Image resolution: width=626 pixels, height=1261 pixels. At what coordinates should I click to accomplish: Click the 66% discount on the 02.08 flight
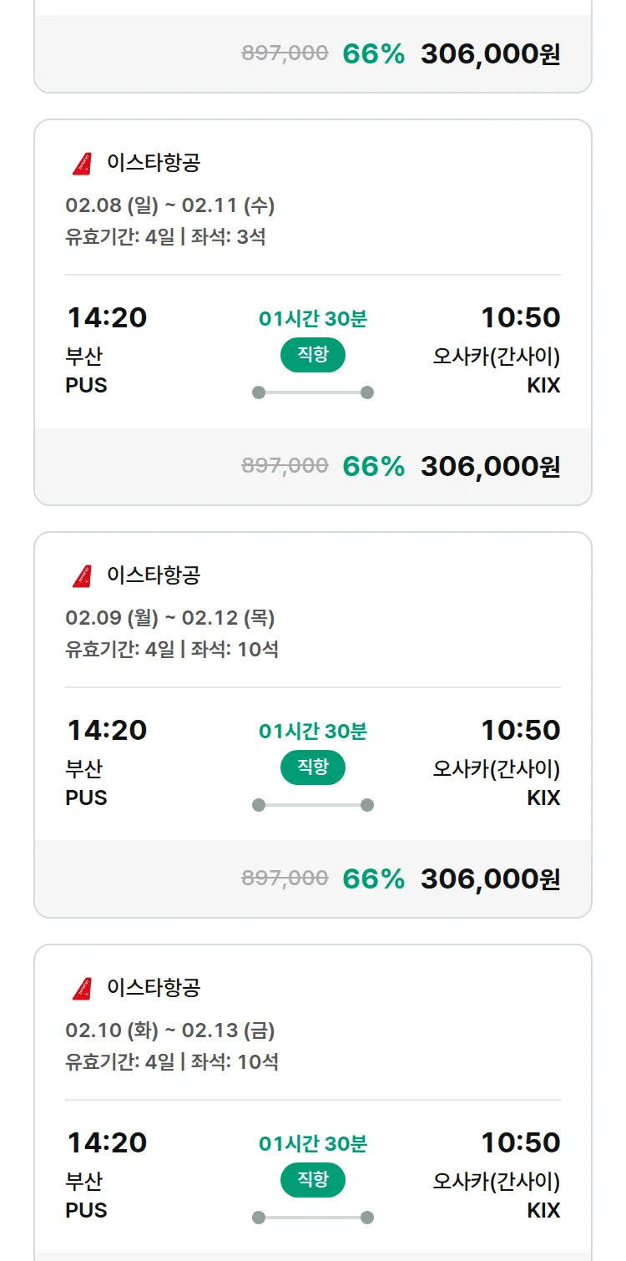(373, 466)
